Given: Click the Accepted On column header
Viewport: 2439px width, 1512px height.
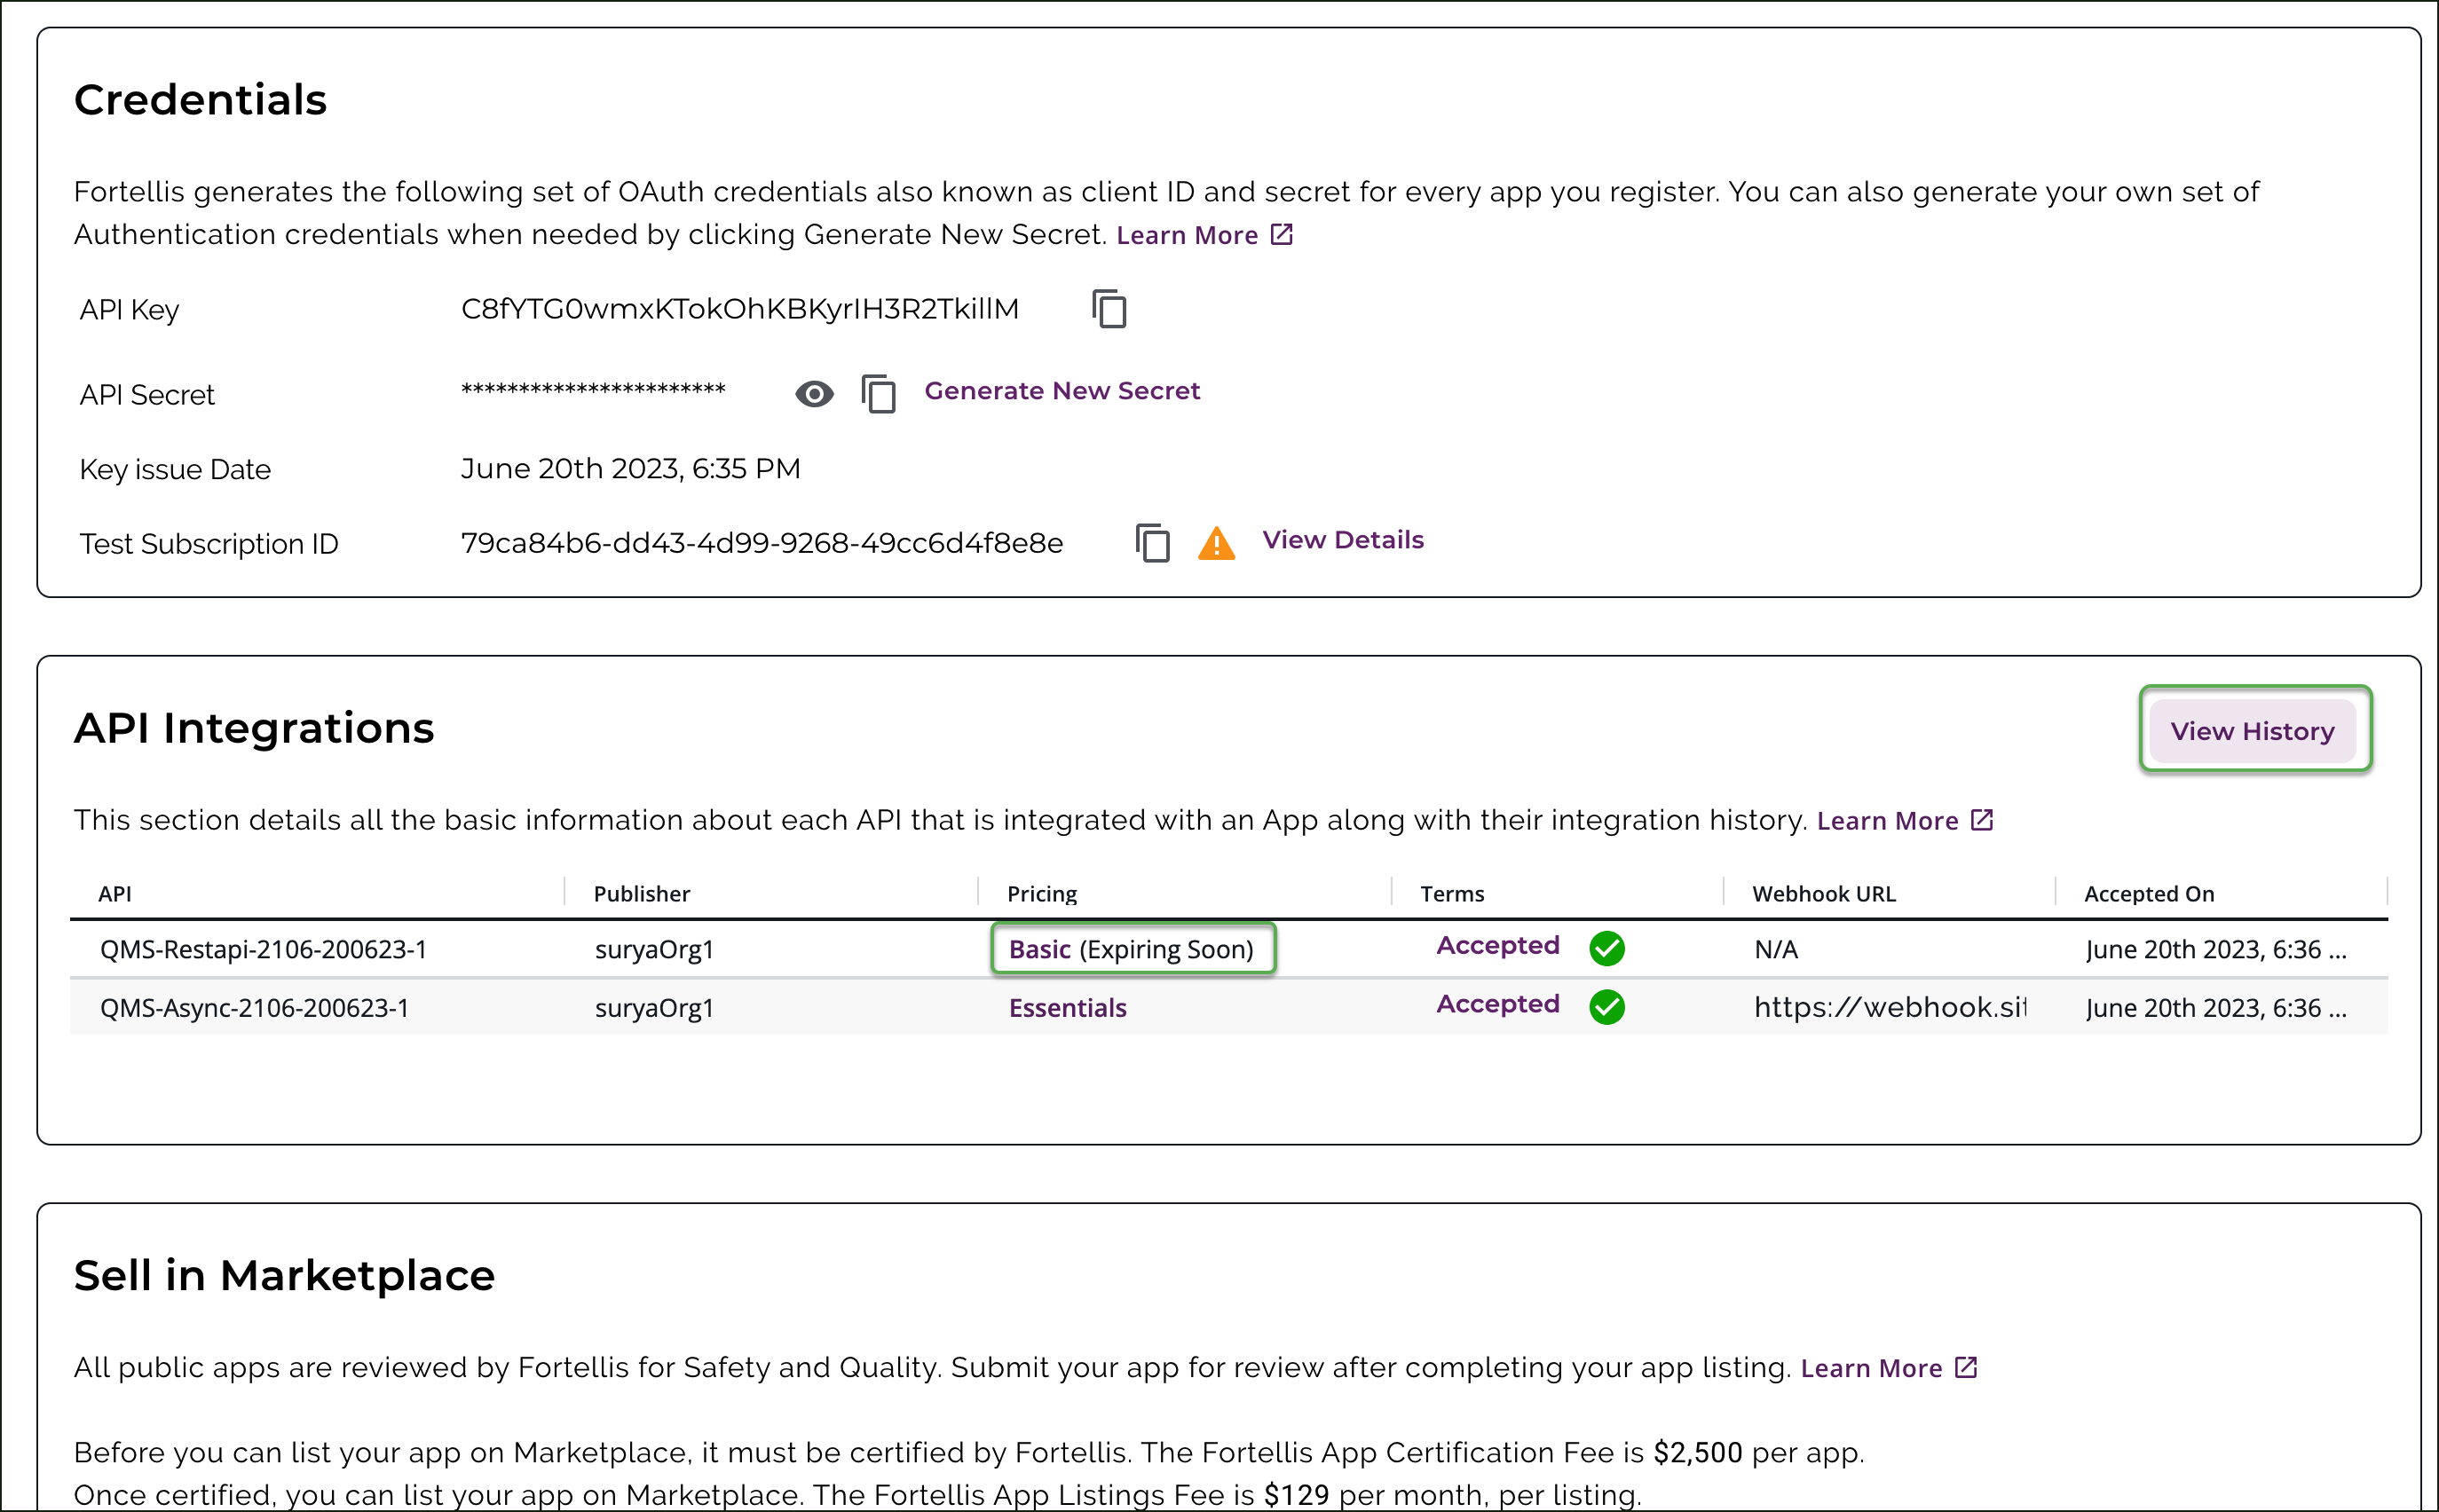Looking at the screenshot, I should pyautogui.click(x=2147, y=893).
